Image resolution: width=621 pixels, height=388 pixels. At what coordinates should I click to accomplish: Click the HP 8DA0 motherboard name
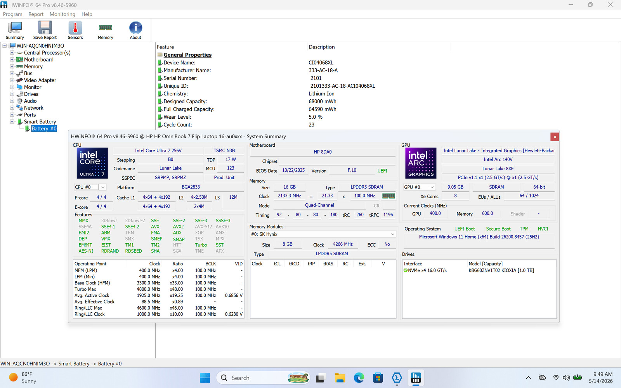(323, 152)
